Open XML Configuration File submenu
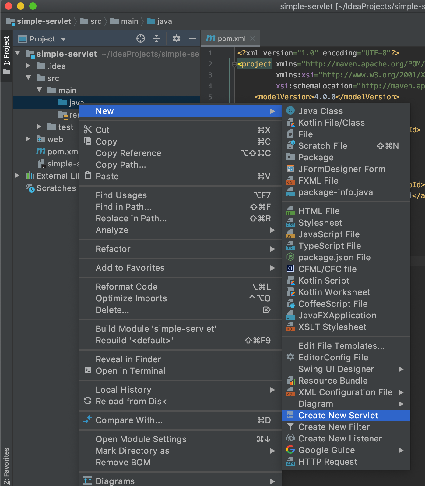Image resolution: width=425 pixels, height=486 pixels. coord(346,392)
